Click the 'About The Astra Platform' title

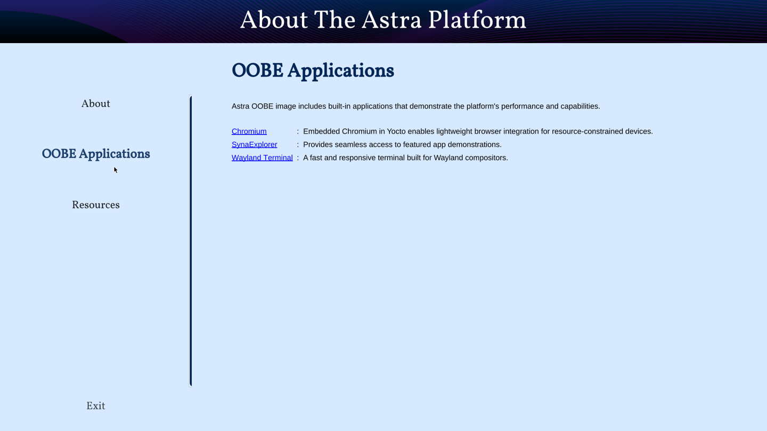tap(383, 21)
